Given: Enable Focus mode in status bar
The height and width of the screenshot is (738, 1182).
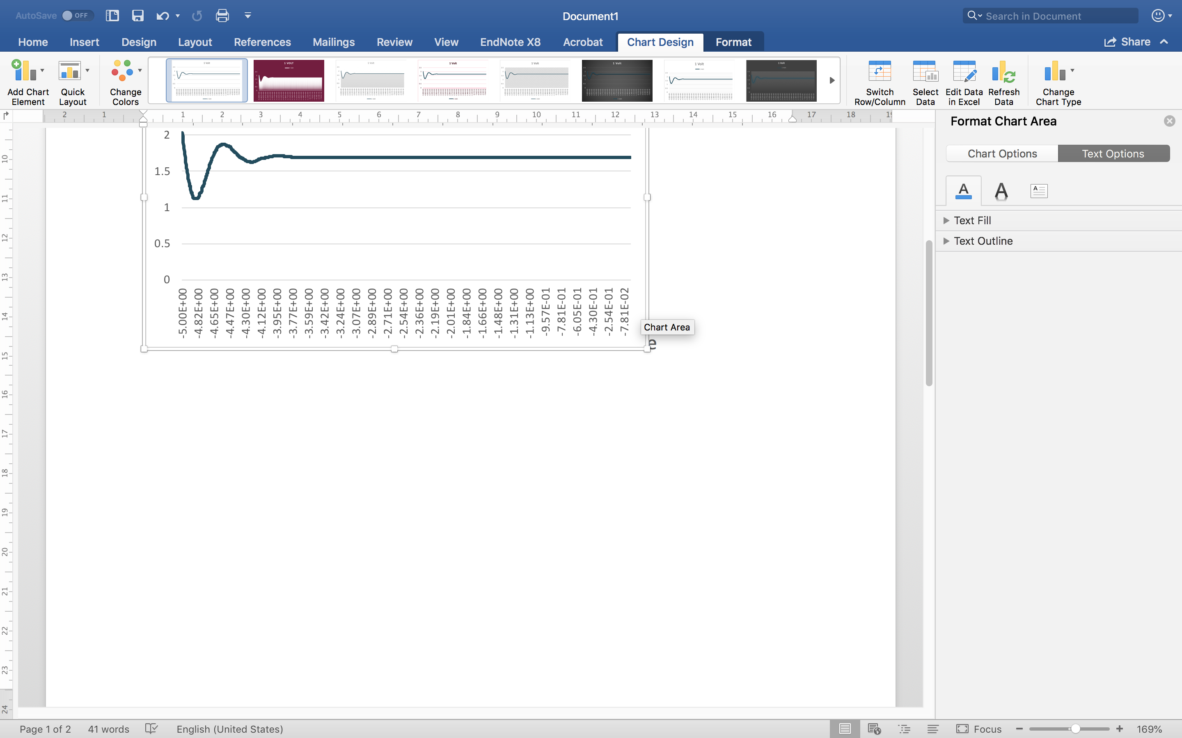Looking at the screenshot, I should [x=979, y=729].
